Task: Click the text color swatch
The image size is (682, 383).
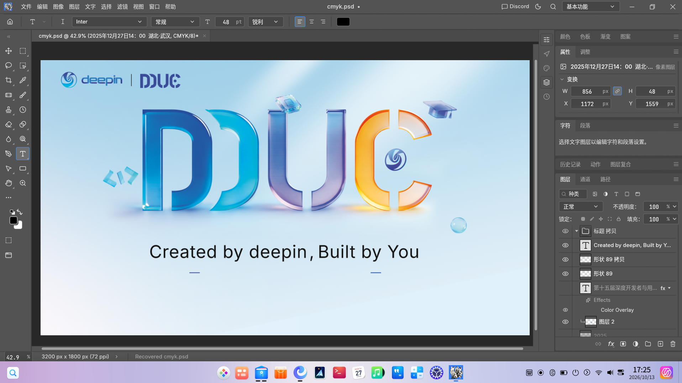Action: (343, 22)
